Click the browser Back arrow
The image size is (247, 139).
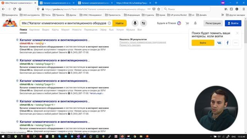click(3, 9)
